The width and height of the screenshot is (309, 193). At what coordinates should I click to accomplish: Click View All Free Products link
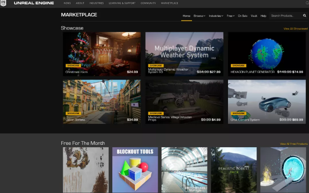[x=294, y=144]
